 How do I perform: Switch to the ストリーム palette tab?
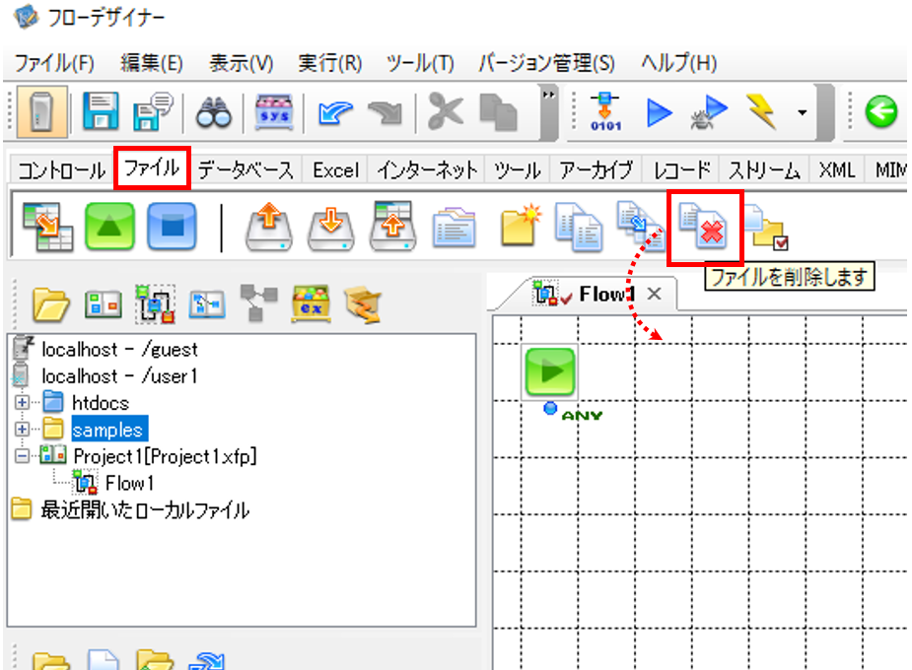(x=764, y=170)
